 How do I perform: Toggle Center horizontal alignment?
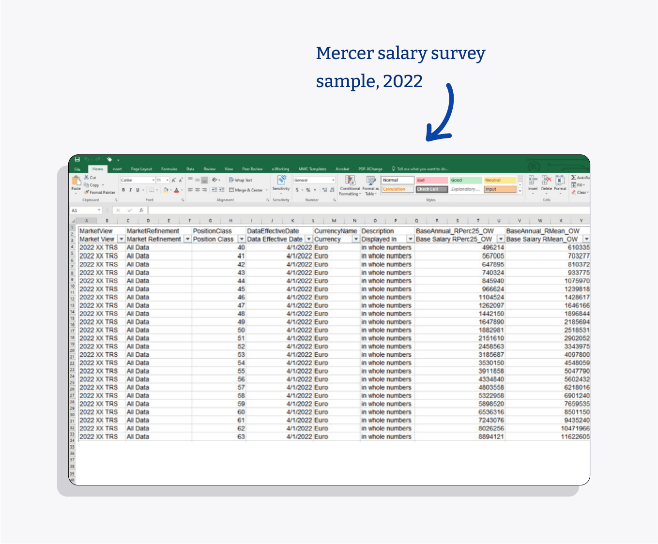click(x=198, y=190)
